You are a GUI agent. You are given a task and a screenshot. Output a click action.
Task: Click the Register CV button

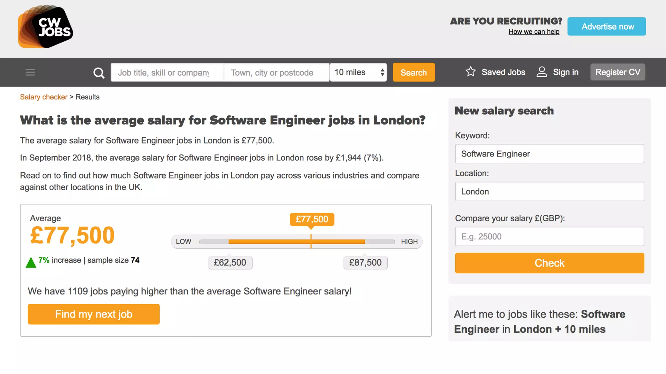click(x=618, y=72)
